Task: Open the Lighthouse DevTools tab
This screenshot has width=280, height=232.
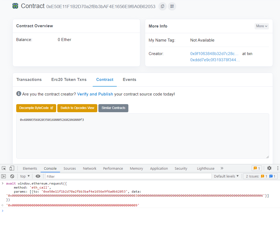Action: tap(205, 168)
